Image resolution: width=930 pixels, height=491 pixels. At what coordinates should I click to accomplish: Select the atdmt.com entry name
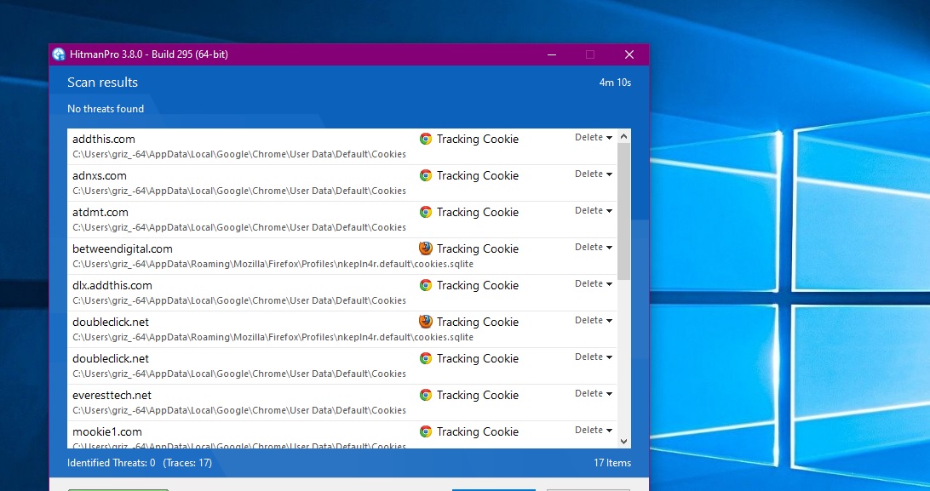point(100,212)
